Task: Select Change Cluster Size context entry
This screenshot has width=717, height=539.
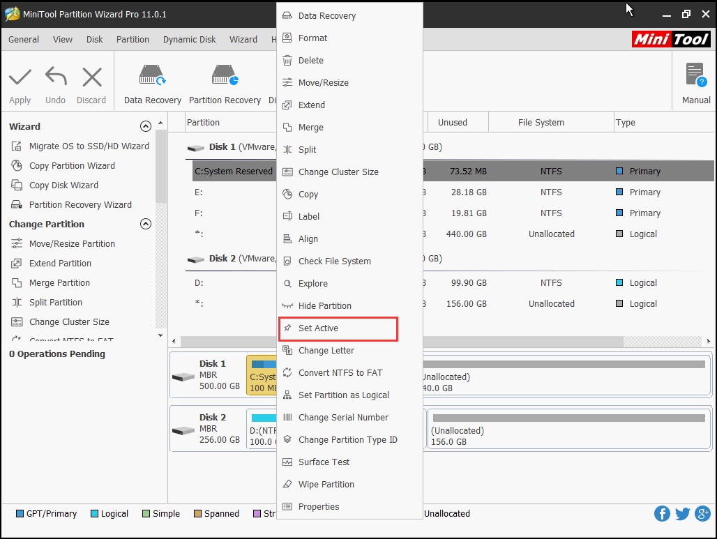Action: pyautogui.click(x=350, y=172)
